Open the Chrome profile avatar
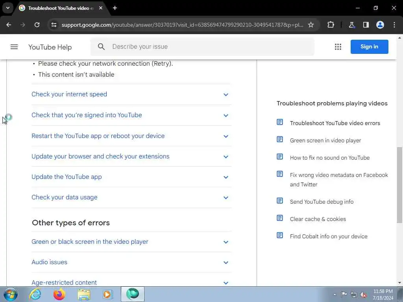 [380, 25]
